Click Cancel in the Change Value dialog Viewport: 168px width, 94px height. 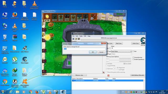point(101,52)
